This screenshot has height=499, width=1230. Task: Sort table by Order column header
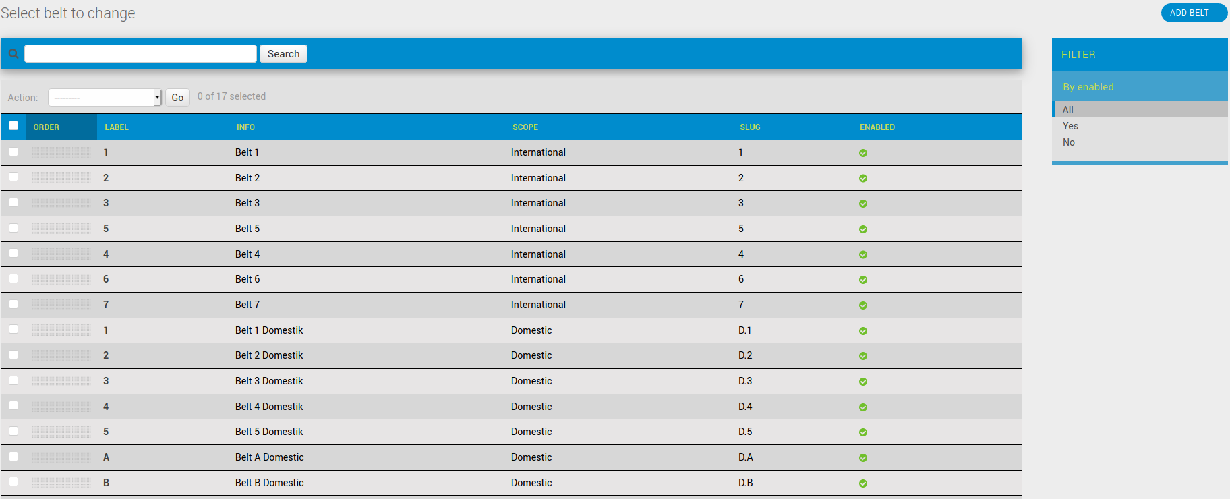click(x=47, y=127)
